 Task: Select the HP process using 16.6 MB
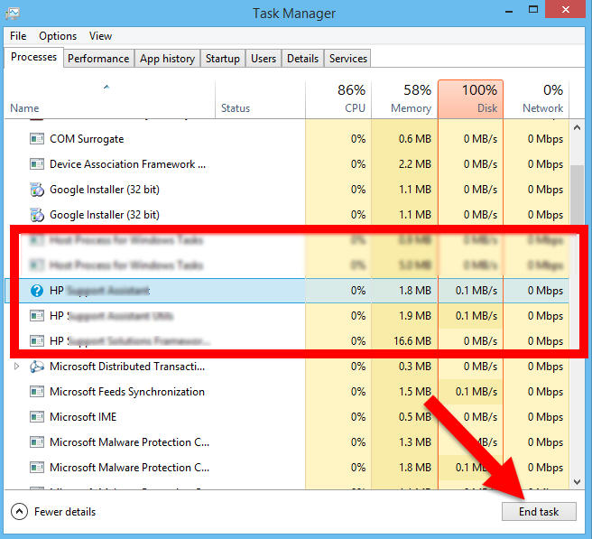(x=287, y=341)
